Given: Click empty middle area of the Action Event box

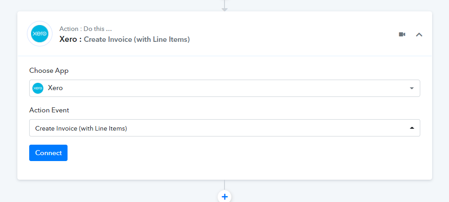Looking at the screenshot, I should 258,128.
